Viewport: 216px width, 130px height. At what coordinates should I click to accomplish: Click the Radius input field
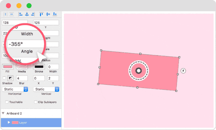pyautogui.click(x=52, y=56)
